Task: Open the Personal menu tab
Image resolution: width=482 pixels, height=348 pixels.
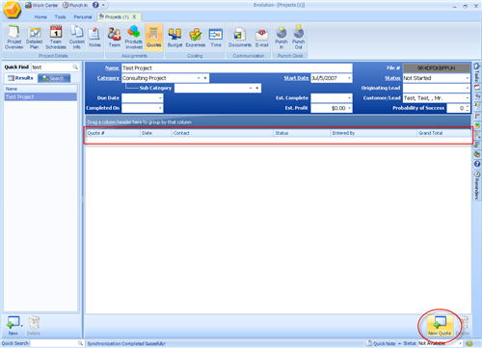Action: 83,16
